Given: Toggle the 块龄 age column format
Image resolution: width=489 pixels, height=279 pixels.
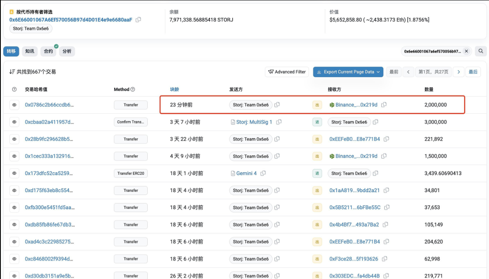Looking at the screenshot, I should point(174,89).
